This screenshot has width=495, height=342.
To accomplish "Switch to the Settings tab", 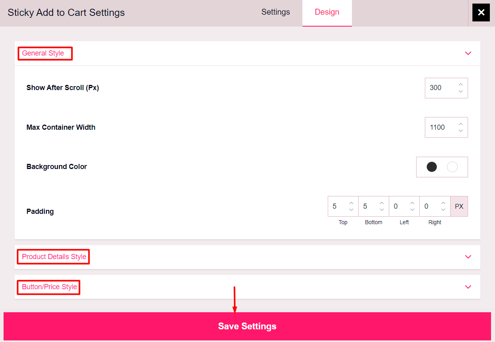I will tap(275, 12).
